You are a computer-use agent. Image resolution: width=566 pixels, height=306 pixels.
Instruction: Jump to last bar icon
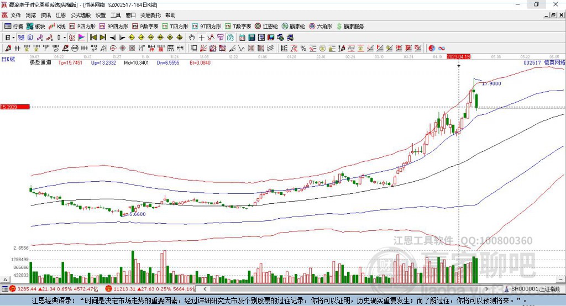(x=103, y=38)
